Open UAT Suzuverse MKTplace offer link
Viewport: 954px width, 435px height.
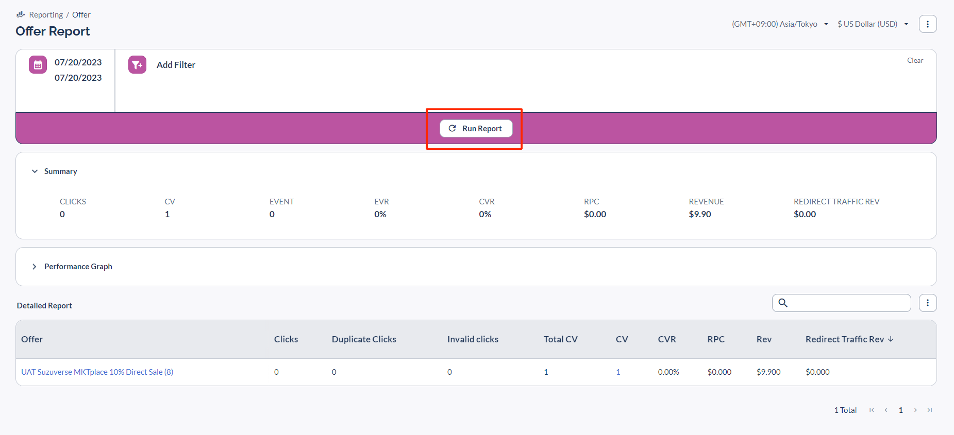97,372
